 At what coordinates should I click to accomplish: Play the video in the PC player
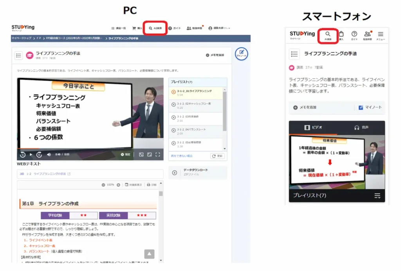[x=31, y=155]
